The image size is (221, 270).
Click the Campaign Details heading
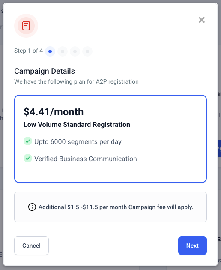click(x=45, y=71)
